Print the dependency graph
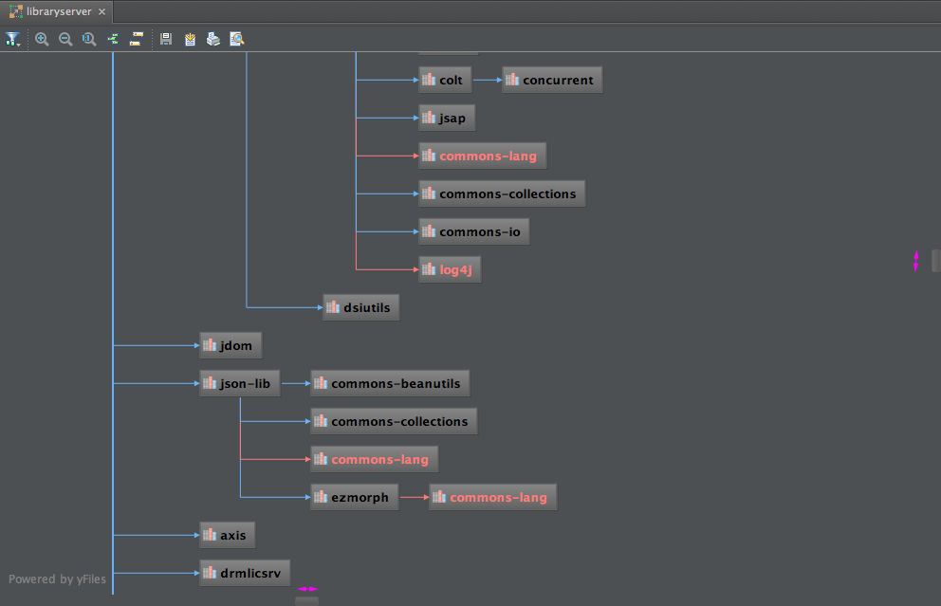 (x=213, y=40)
